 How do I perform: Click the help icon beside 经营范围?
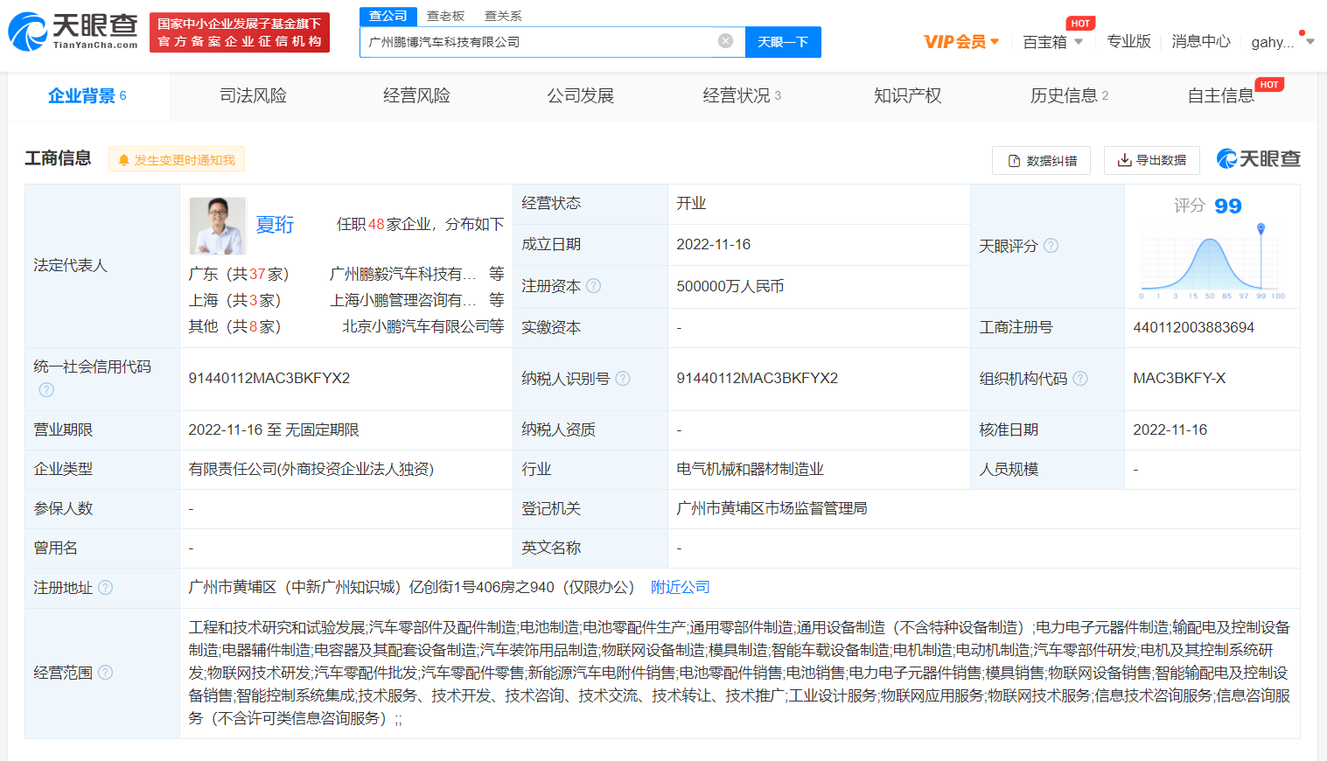tap(106, 673)
